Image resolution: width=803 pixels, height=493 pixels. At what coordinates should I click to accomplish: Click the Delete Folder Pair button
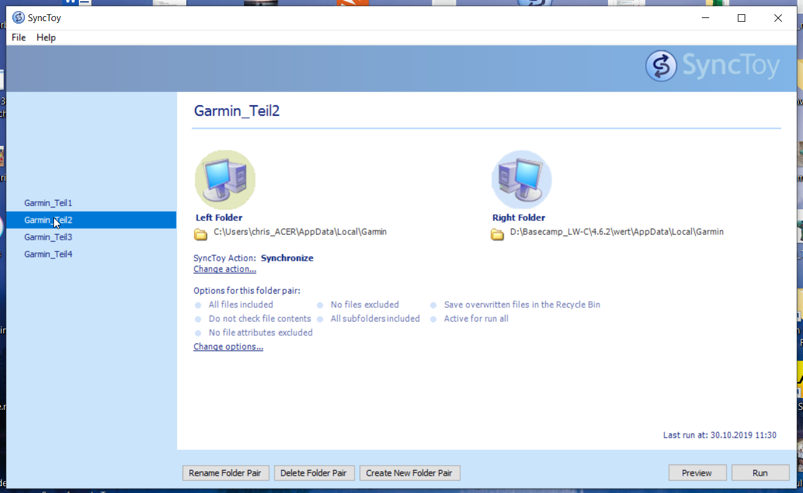(314, 473)
